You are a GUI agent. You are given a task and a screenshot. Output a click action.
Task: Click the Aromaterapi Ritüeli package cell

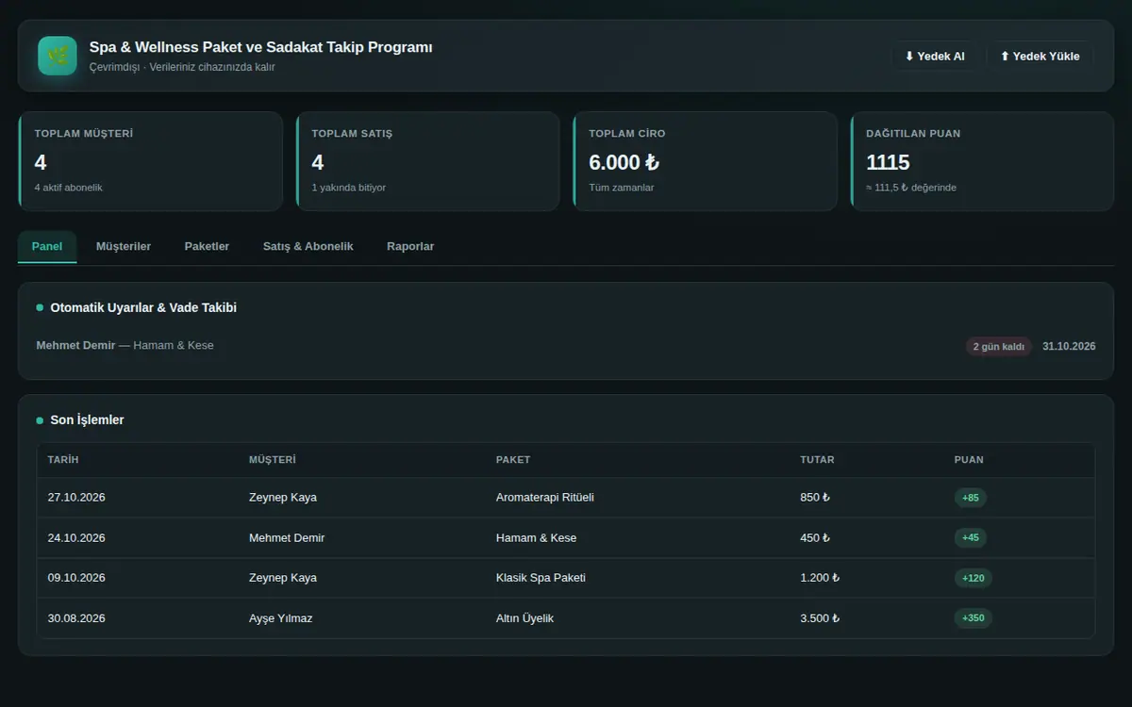click(545, 498)
